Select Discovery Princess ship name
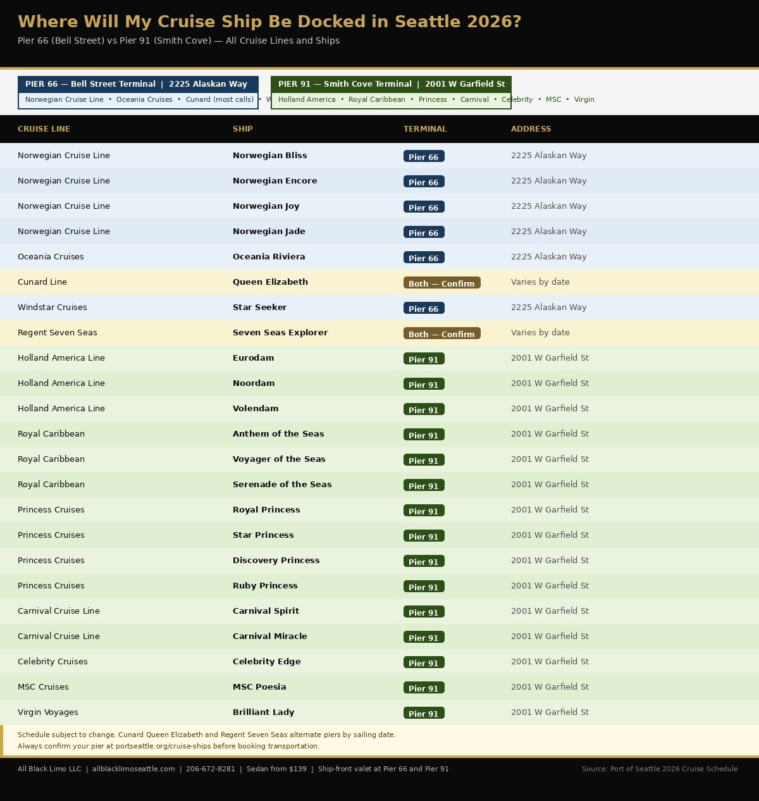This screenshot has width=759, height=801. click(x=276, y=561)
